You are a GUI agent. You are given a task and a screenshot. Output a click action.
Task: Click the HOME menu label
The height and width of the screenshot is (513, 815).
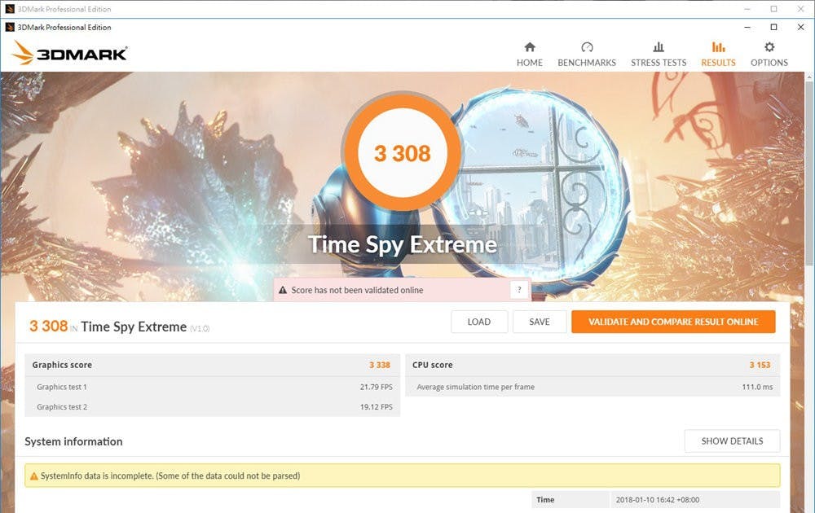point(529,63)
